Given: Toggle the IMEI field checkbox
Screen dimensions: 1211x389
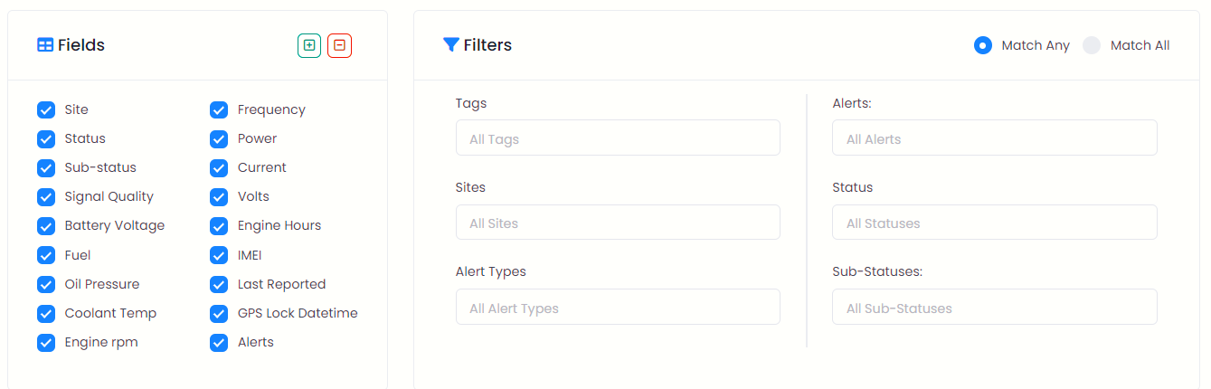Looking at the screenshot, I should 219,255.
